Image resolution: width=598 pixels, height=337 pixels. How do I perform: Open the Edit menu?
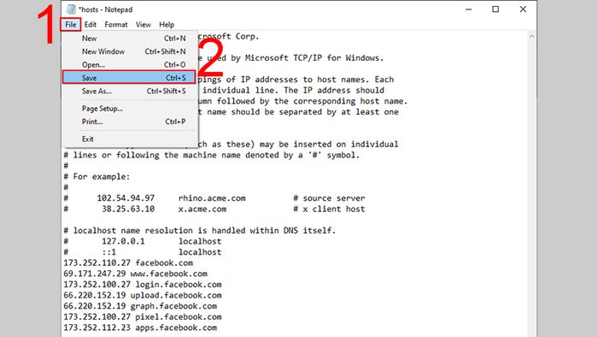91,25
